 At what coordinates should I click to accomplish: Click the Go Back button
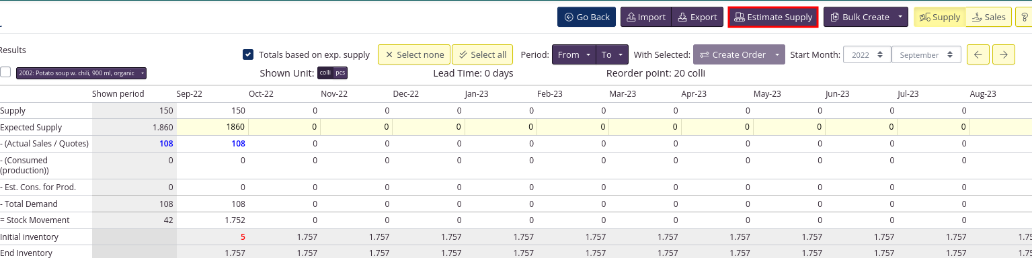586,17
